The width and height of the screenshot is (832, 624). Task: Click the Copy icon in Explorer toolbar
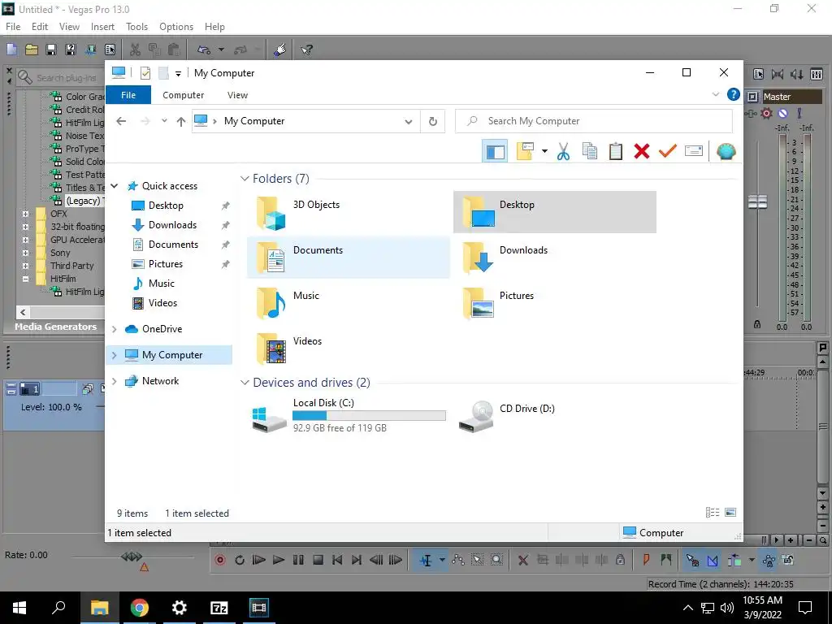[590, 151]
